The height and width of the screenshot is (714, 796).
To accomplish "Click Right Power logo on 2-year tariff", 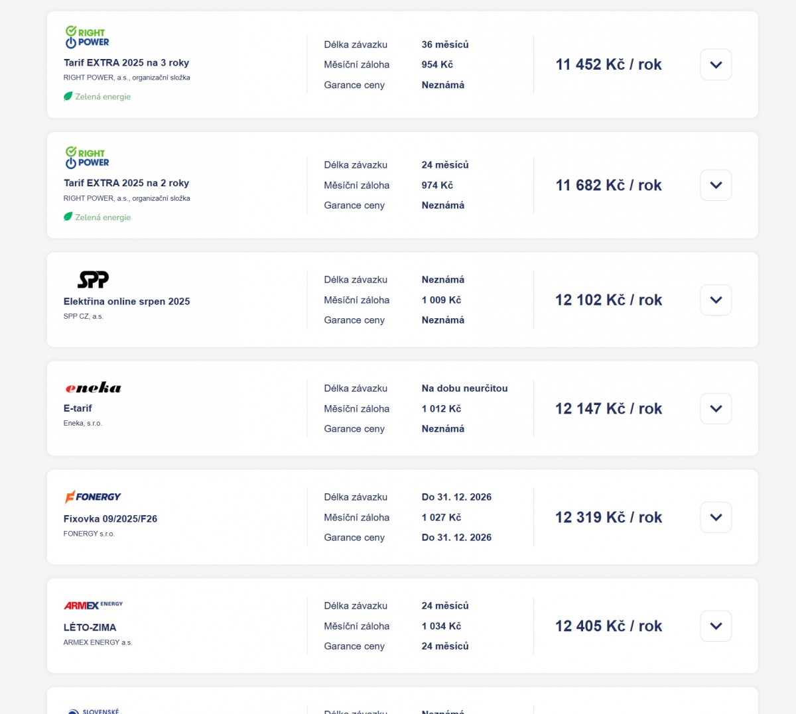I will 87,158.
